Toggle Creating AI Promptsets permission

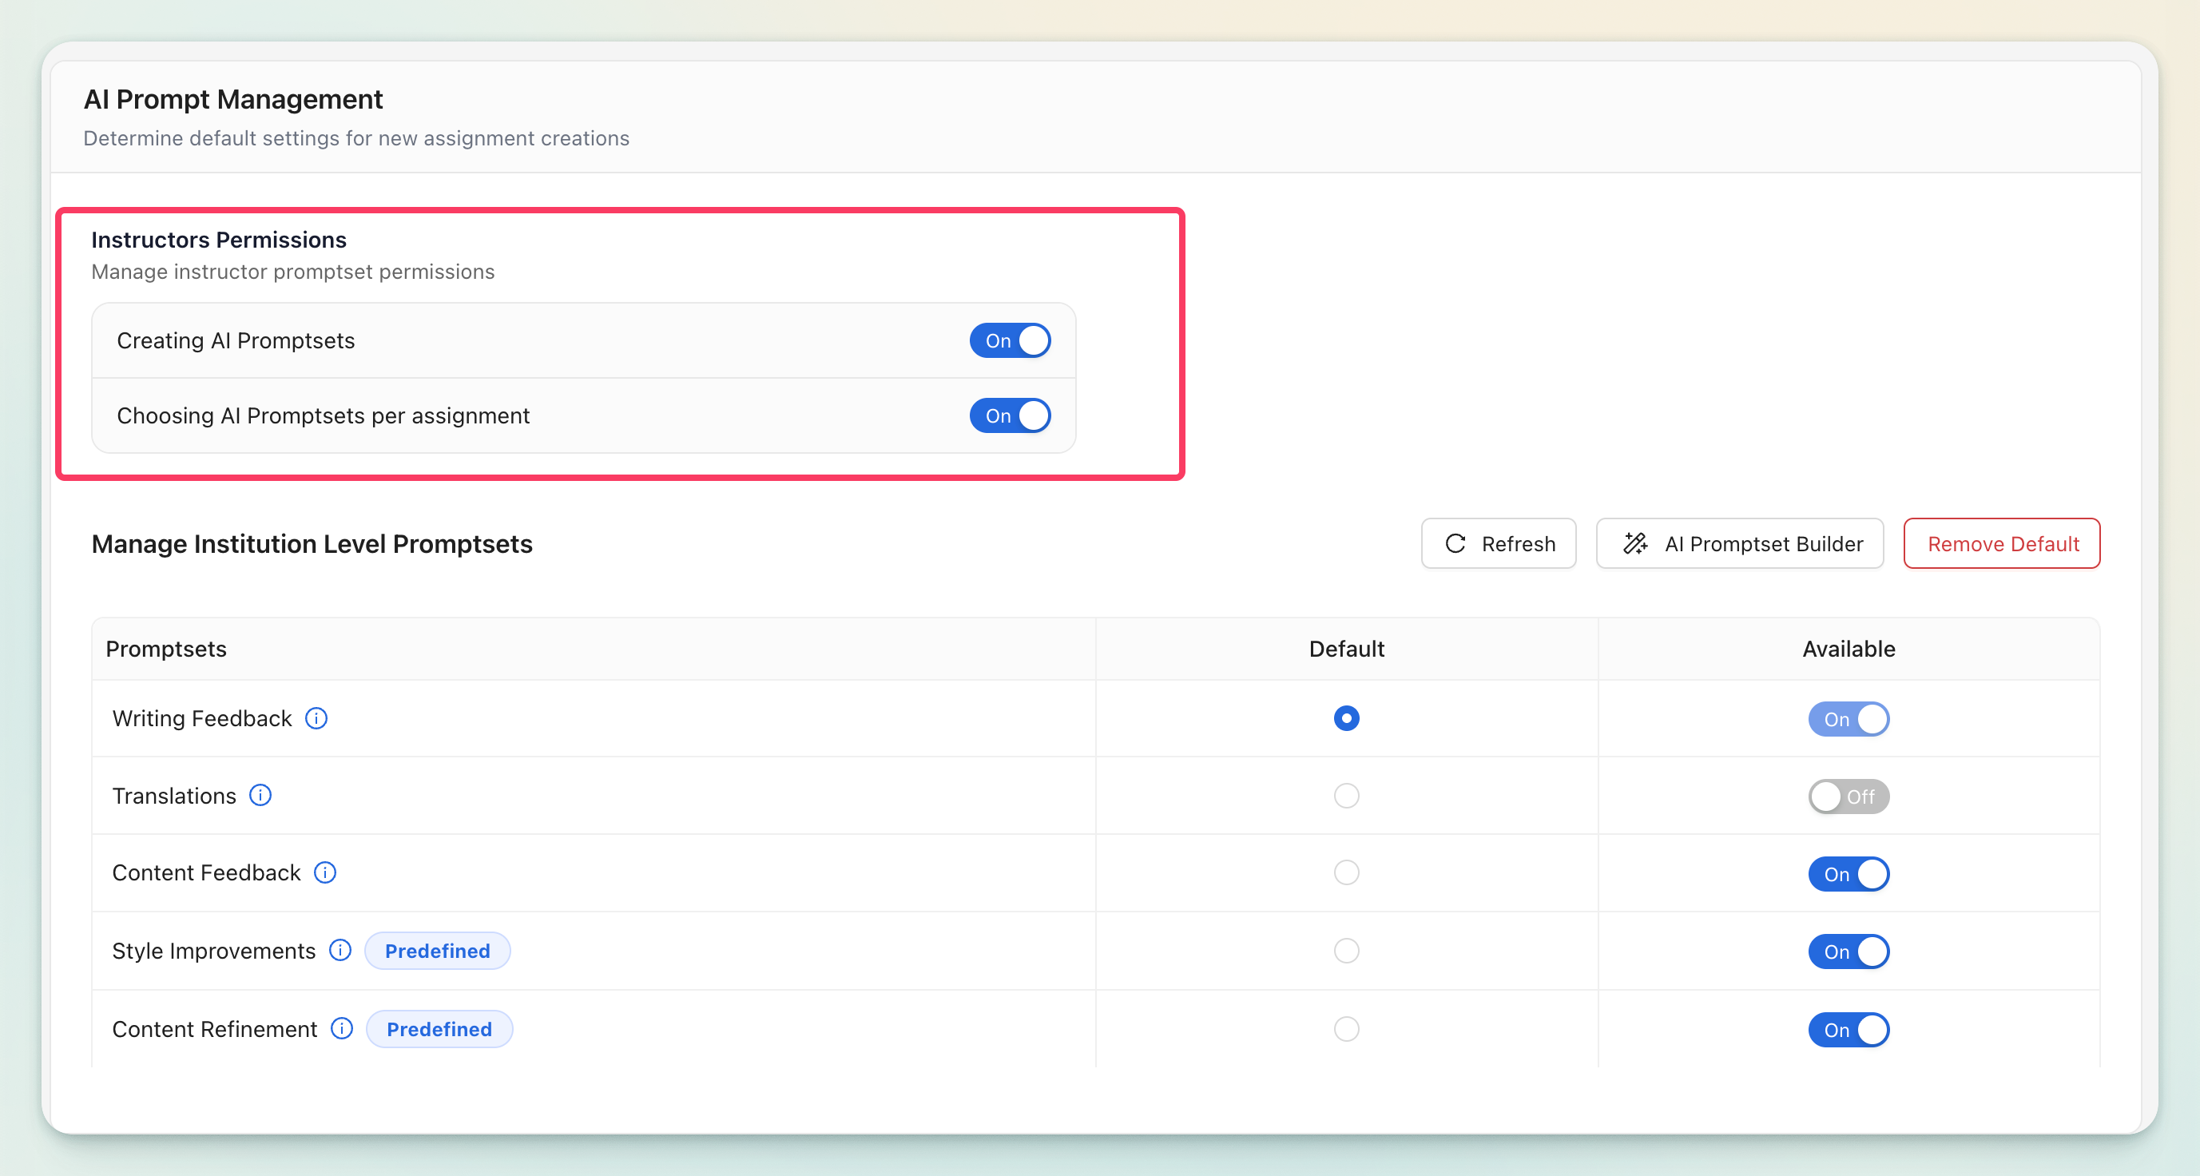(x=1010, y=341)
